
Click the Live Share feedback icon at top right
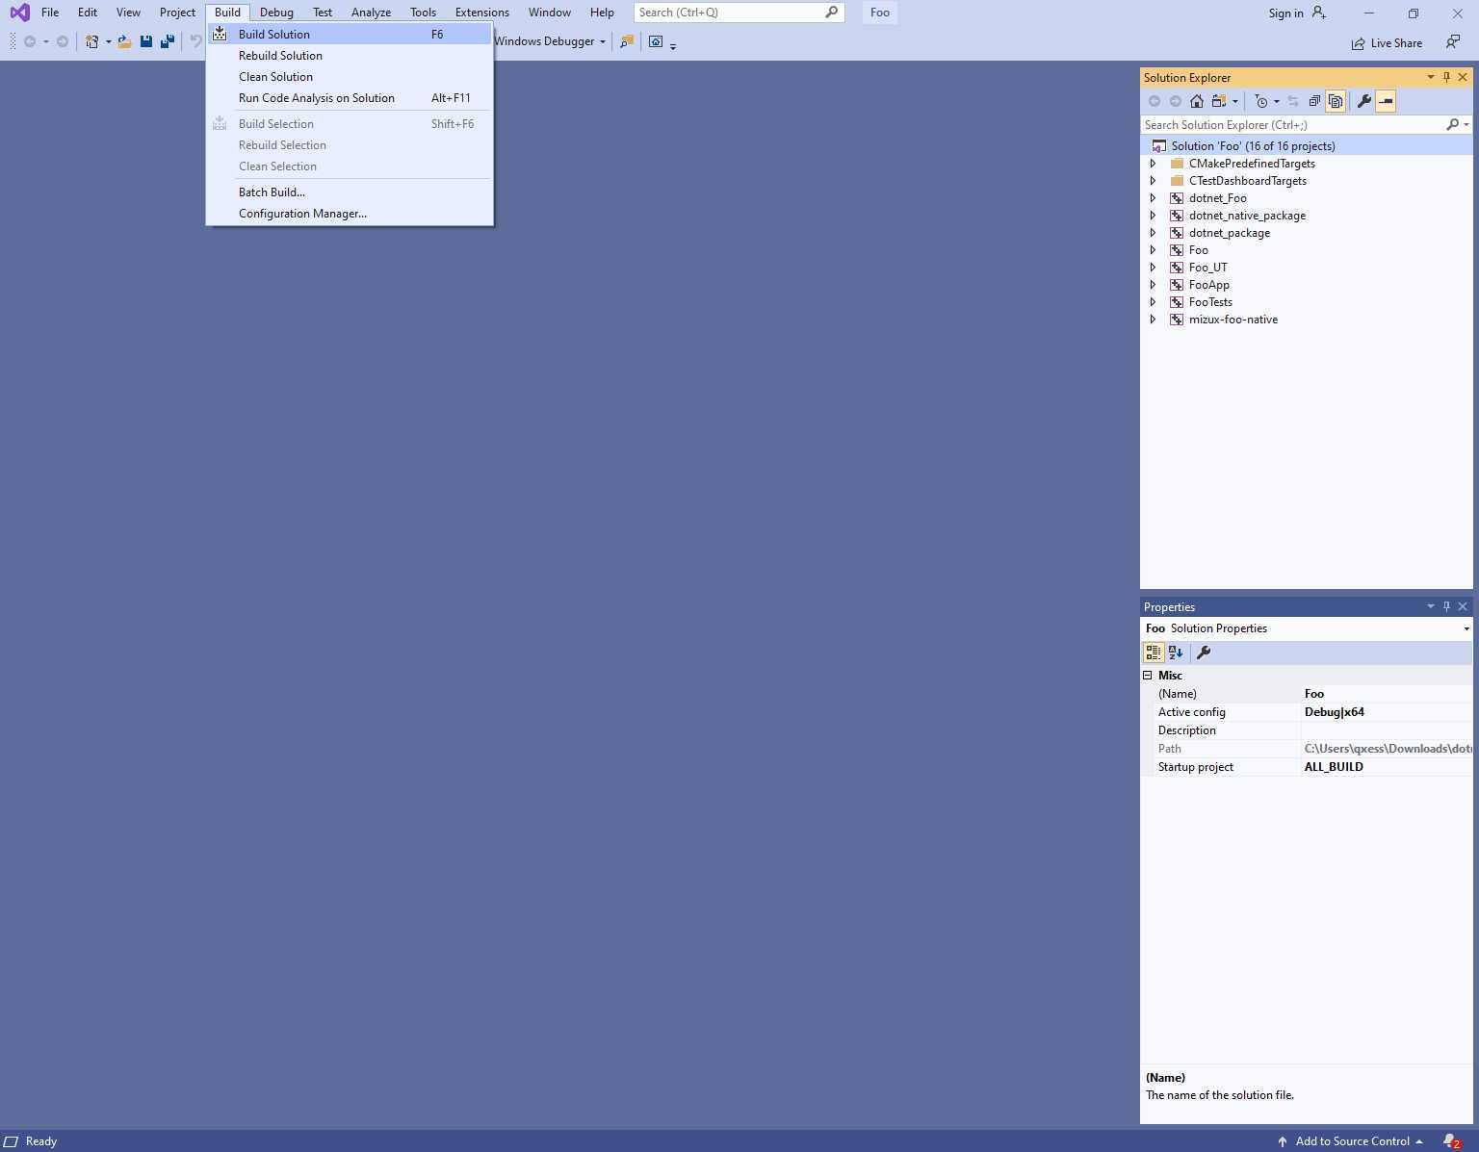point(1453,42)
